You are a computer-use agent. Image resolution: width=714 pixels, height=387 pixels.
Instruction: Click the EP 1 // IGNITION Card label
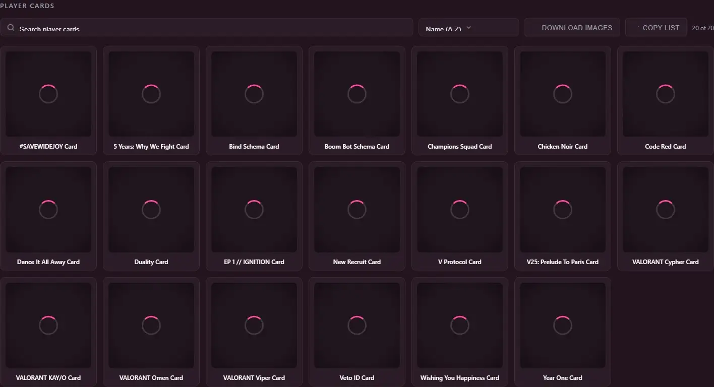click(x=254, y=262)
